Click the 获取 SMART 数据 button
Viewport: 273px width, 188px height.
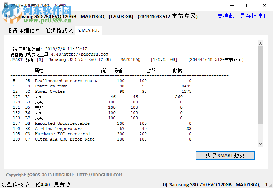[225, 155]
